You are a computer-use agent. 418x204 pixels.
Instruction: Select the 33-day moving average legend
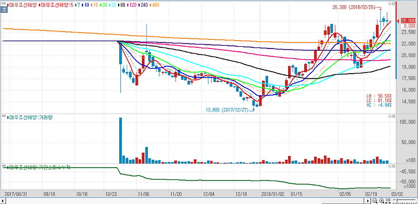coord(113,5)
